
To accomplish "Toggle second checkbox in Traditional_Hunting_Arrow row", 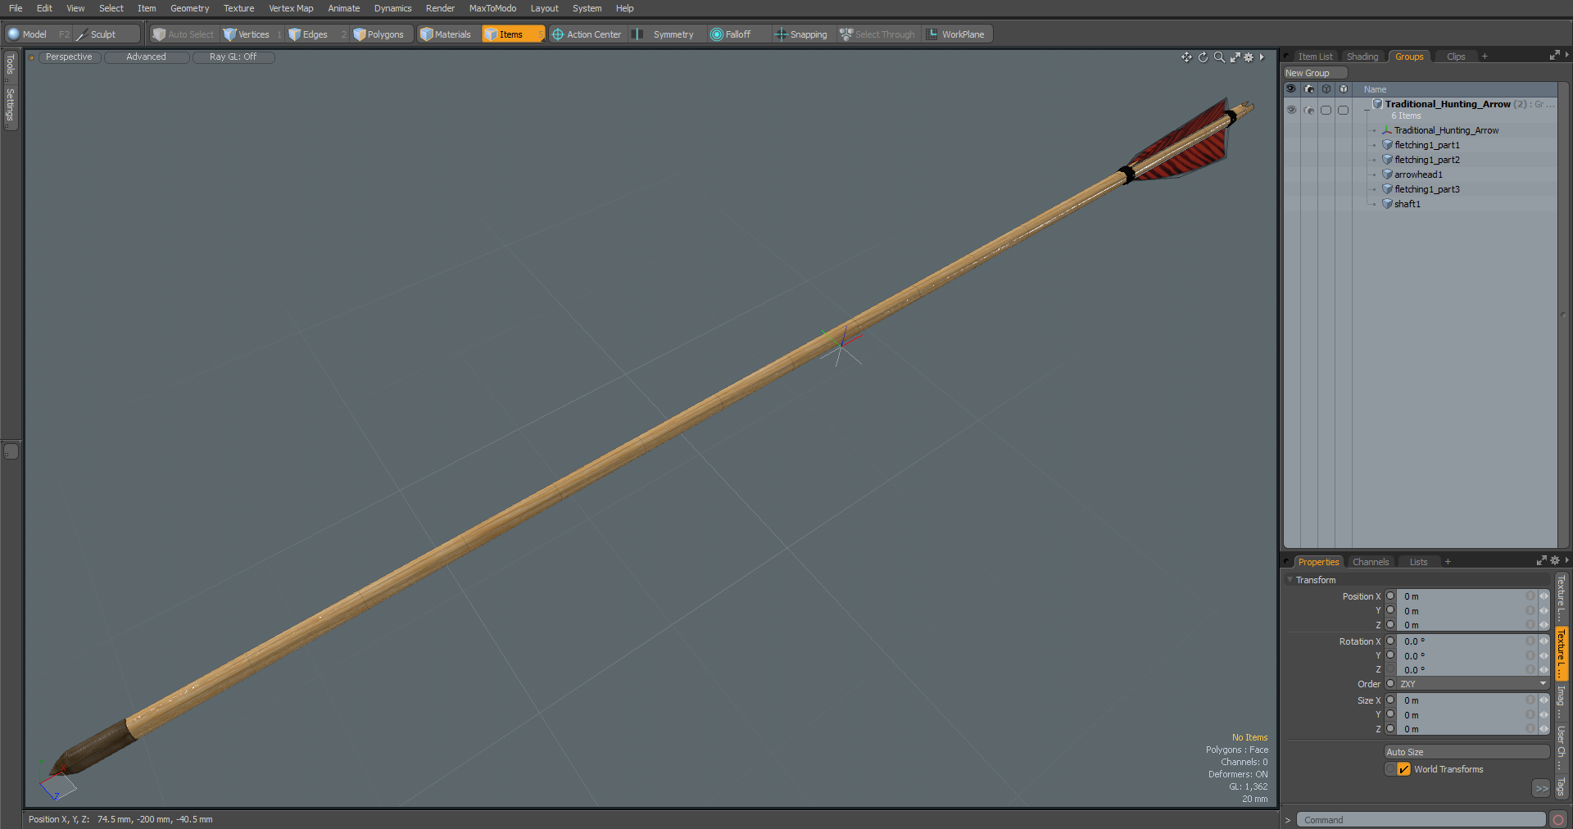I will pos(1343,110).
